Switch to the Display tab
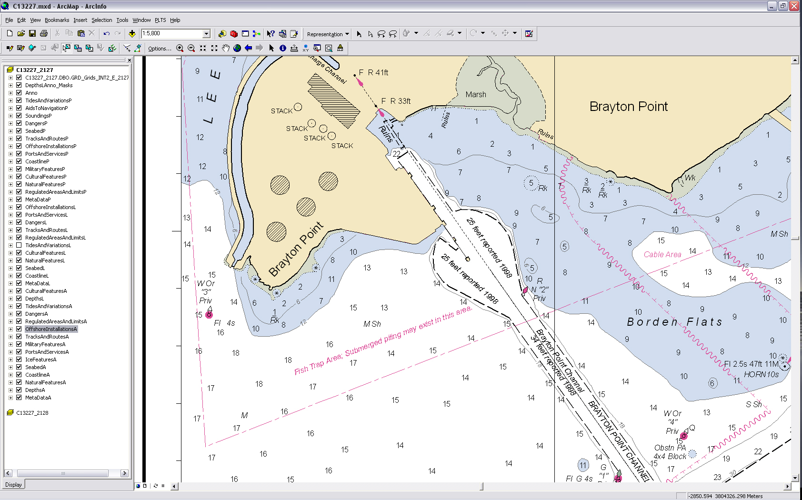Viewport: 802px width, 500px height. (13, 484)
